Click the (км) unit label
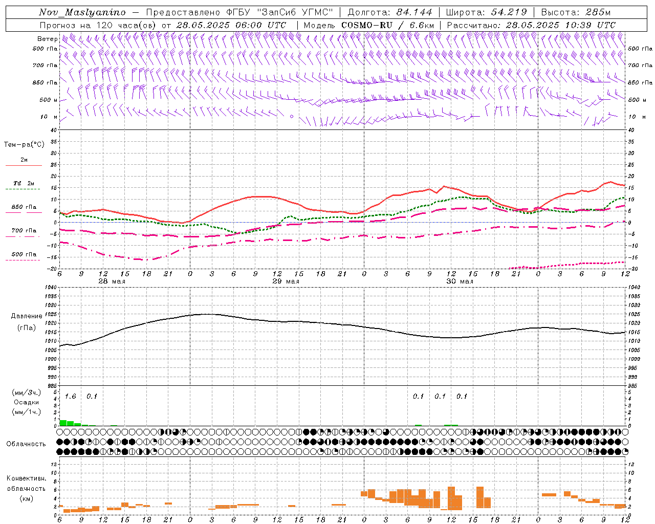The width and height of the screenshot is (655, 524). (27, 498)
